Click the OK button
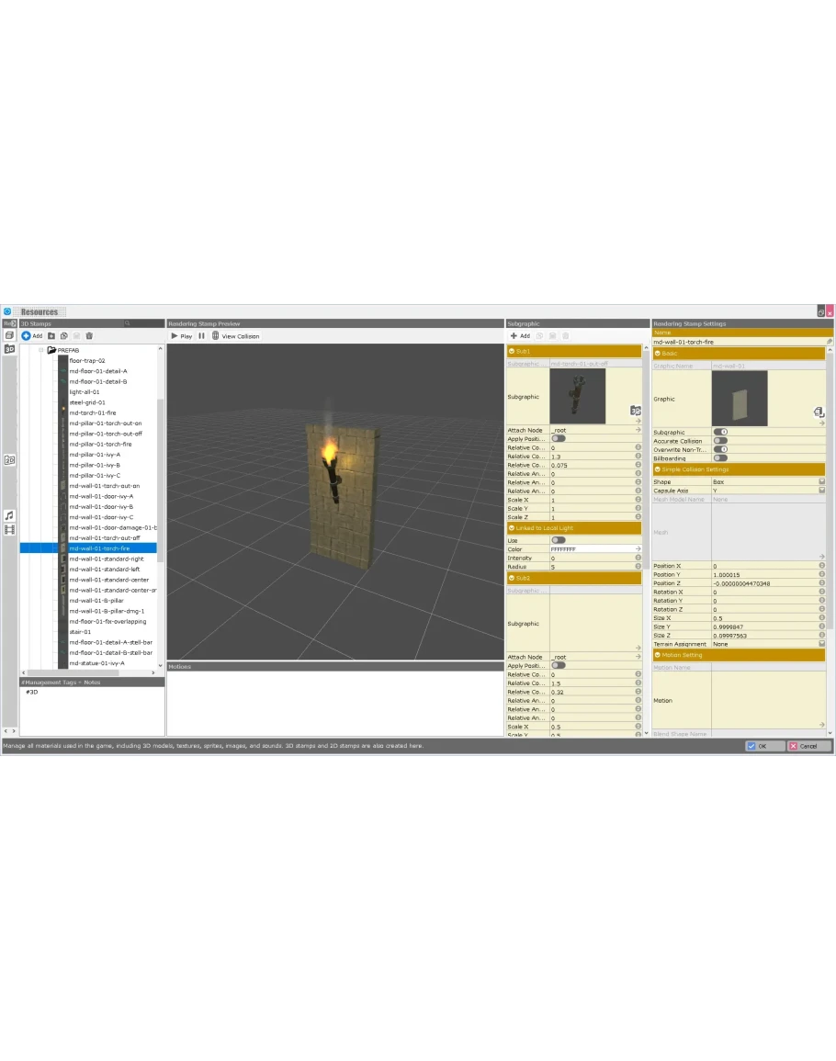836x1061 pixels. (x=764, y=746)
